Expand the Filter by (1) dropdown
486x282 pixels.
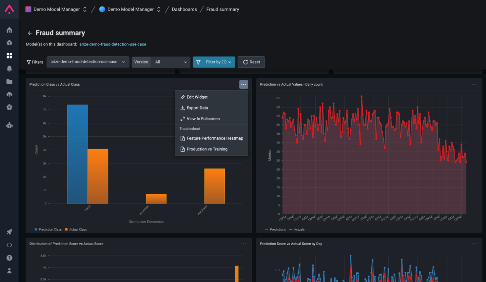coord(214,62)
